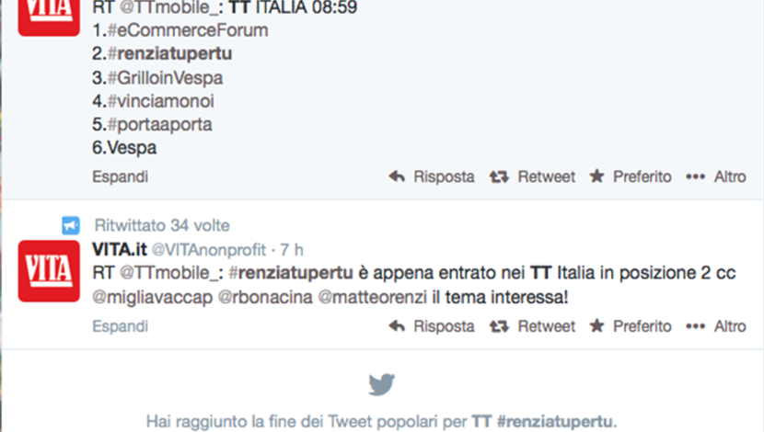Image resolution: width=764 pixels, height=432 pixels.
Task: Click the blue megaphone icon beside Ritwittato 34 volte
Action: (71, 225)
